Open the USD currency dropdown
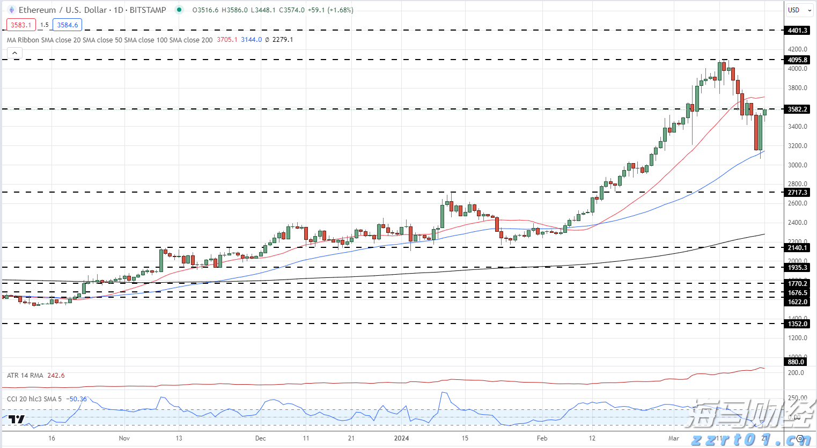817x448 pixels. click(799, 10)
